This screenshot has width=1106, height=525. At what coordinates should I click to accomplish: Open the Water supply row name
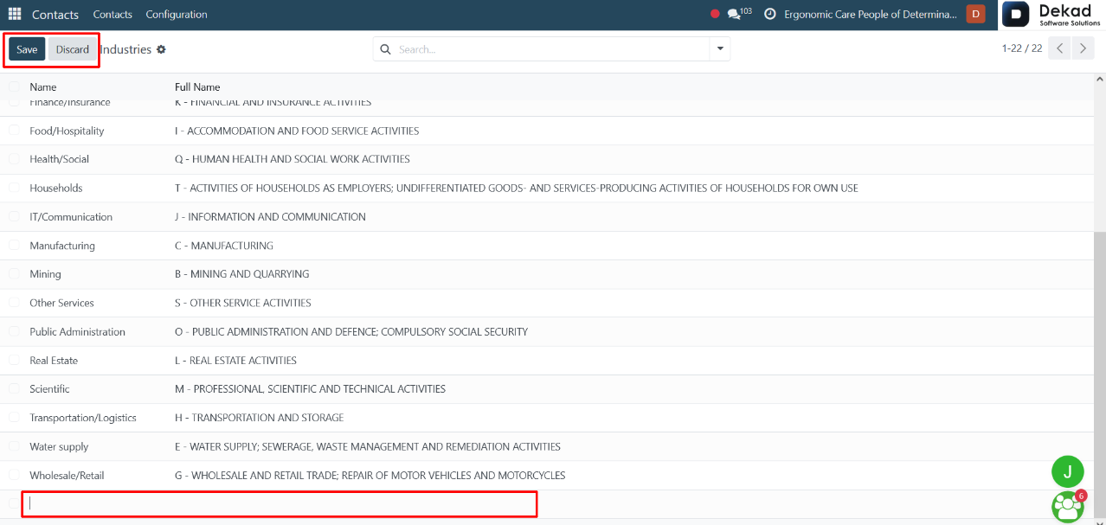(x=59, y=447)
